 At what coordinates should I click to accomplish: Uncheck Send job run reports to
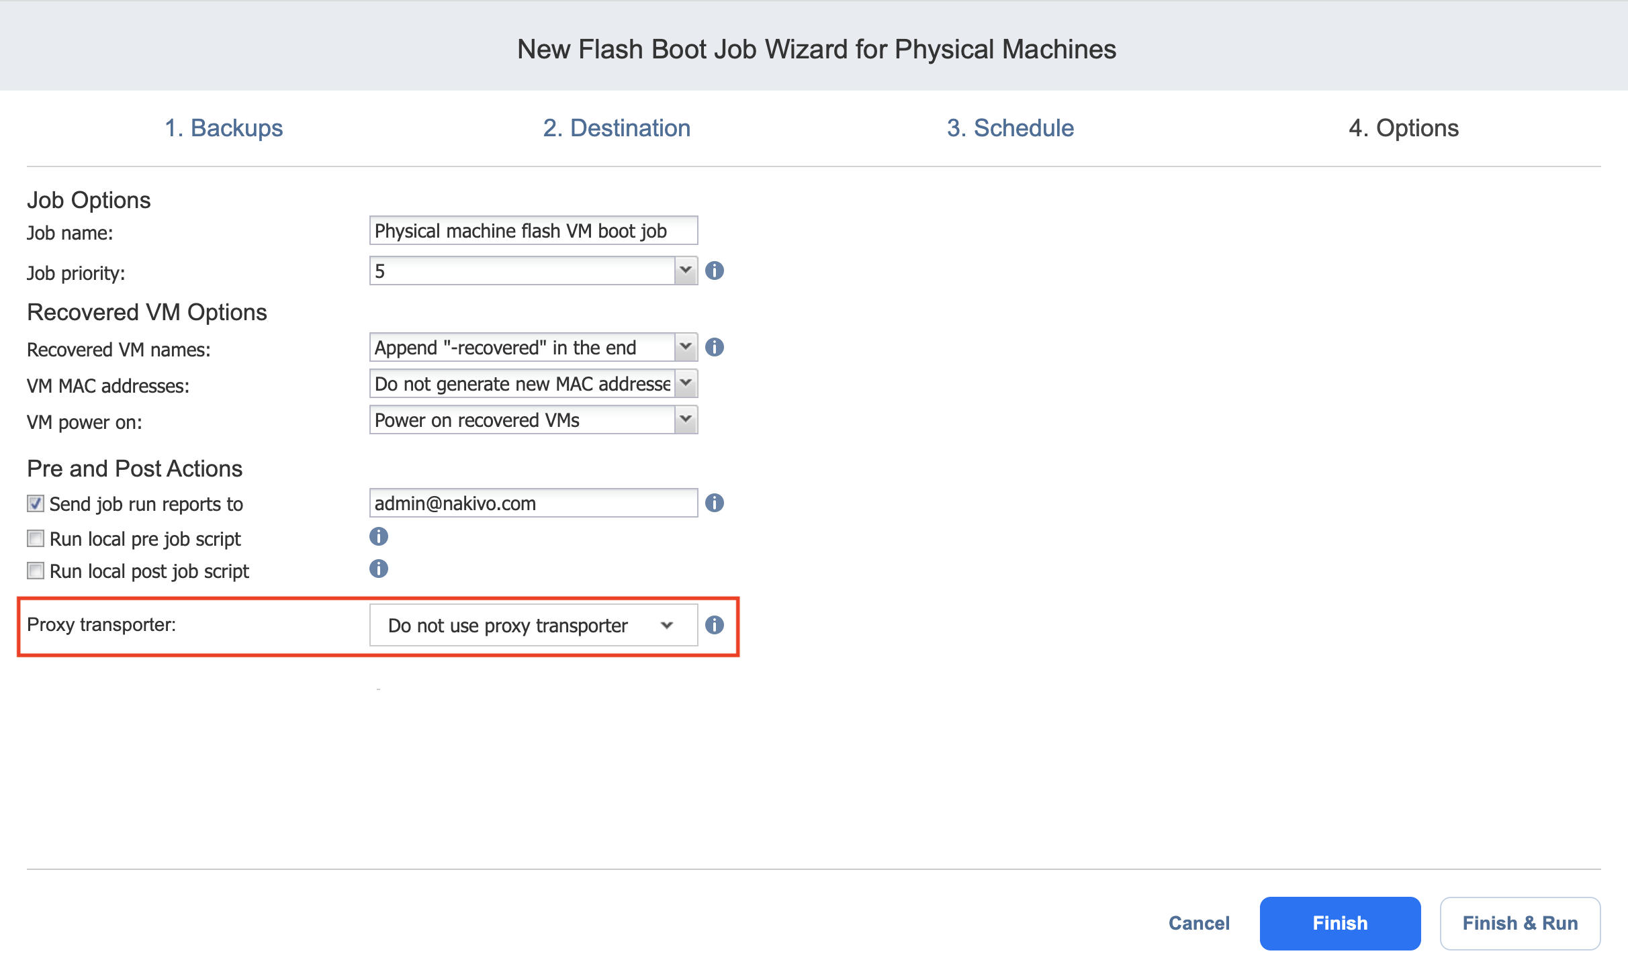click(36, 503)
